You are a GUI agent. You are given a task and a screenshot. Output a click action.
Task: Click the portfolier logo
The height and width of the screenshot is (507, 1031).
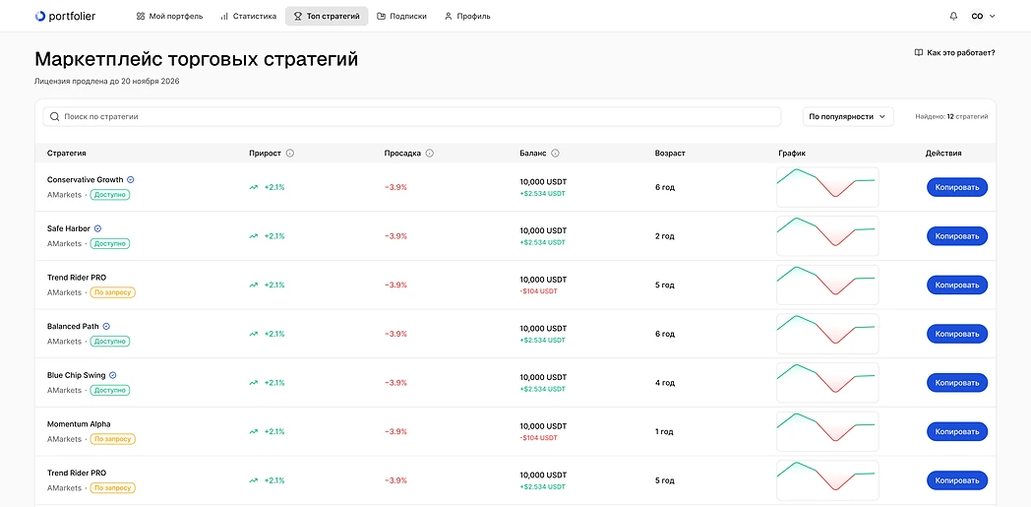click(x=65, y=16)
